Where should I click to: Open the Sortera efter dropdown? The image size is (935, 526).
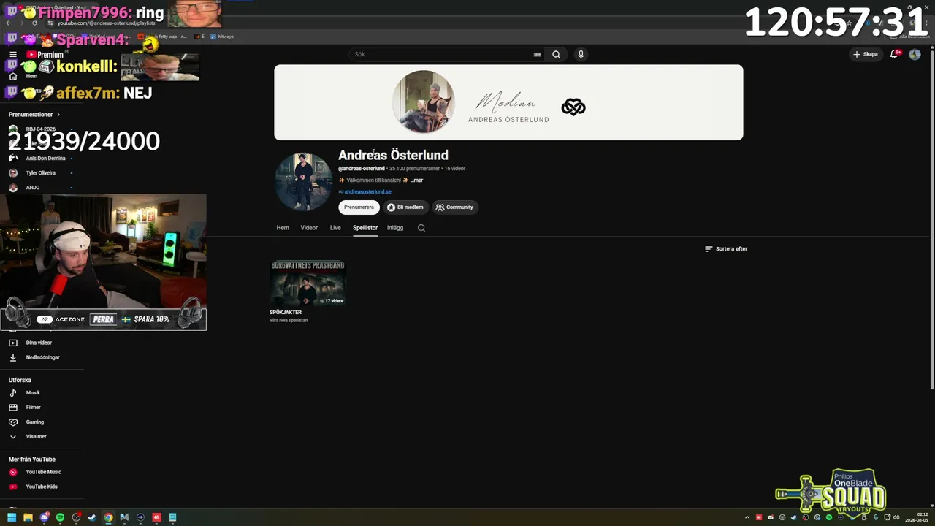click(x=726, y=249)
